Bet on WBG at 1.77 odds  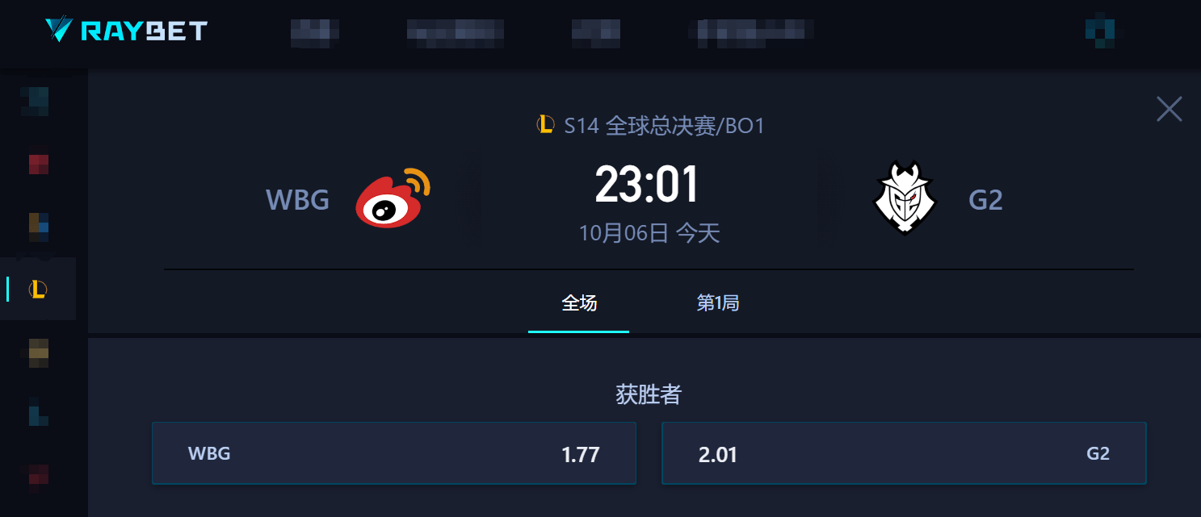tap(394, 453)
